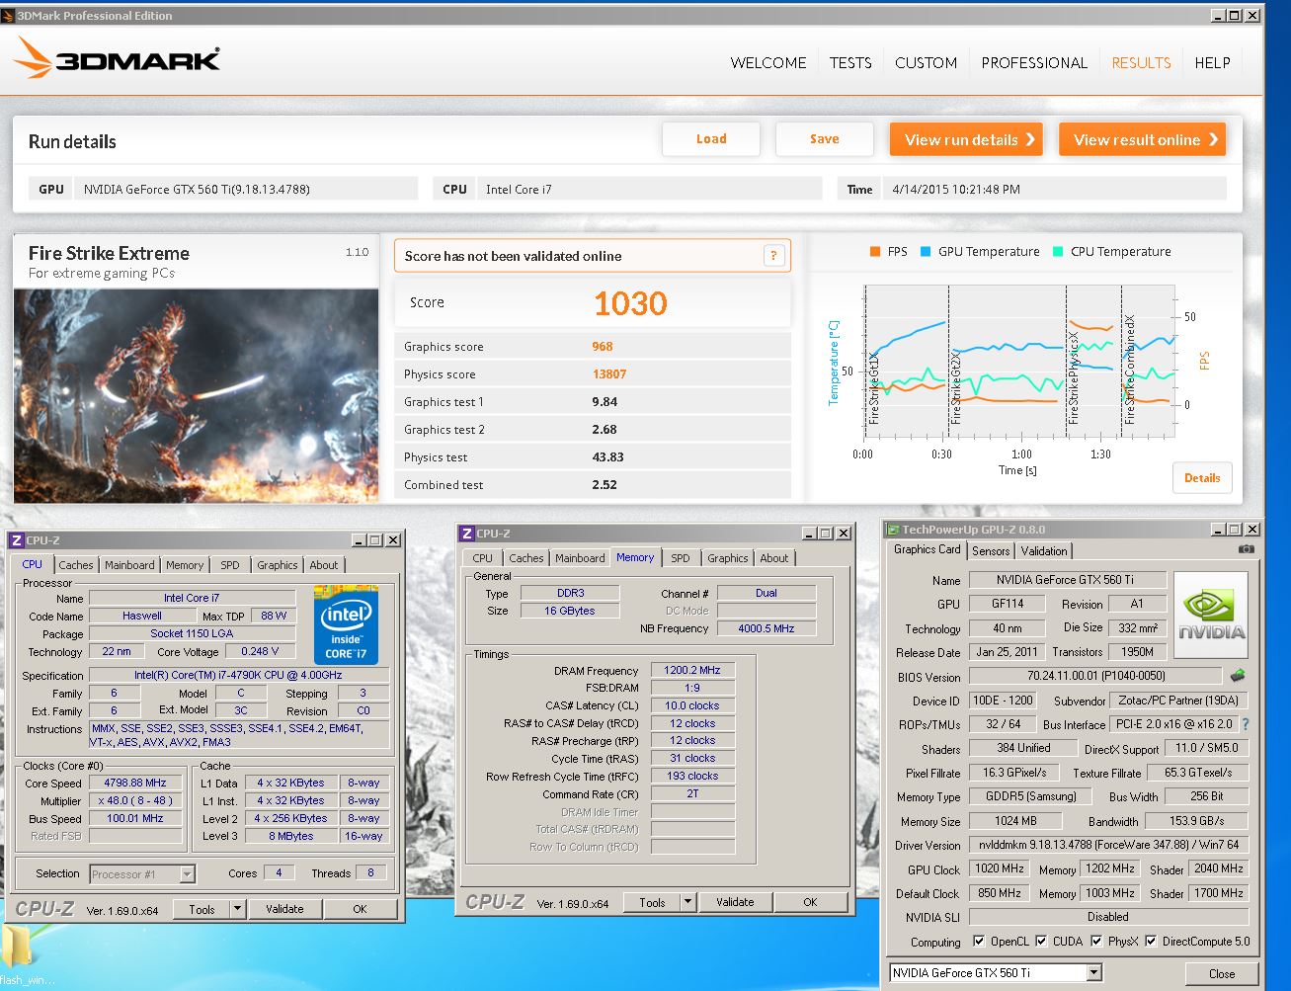Switch to Sensors tab in GPU-Z
The image size is (1291, 991).
(x=991, y=551)
